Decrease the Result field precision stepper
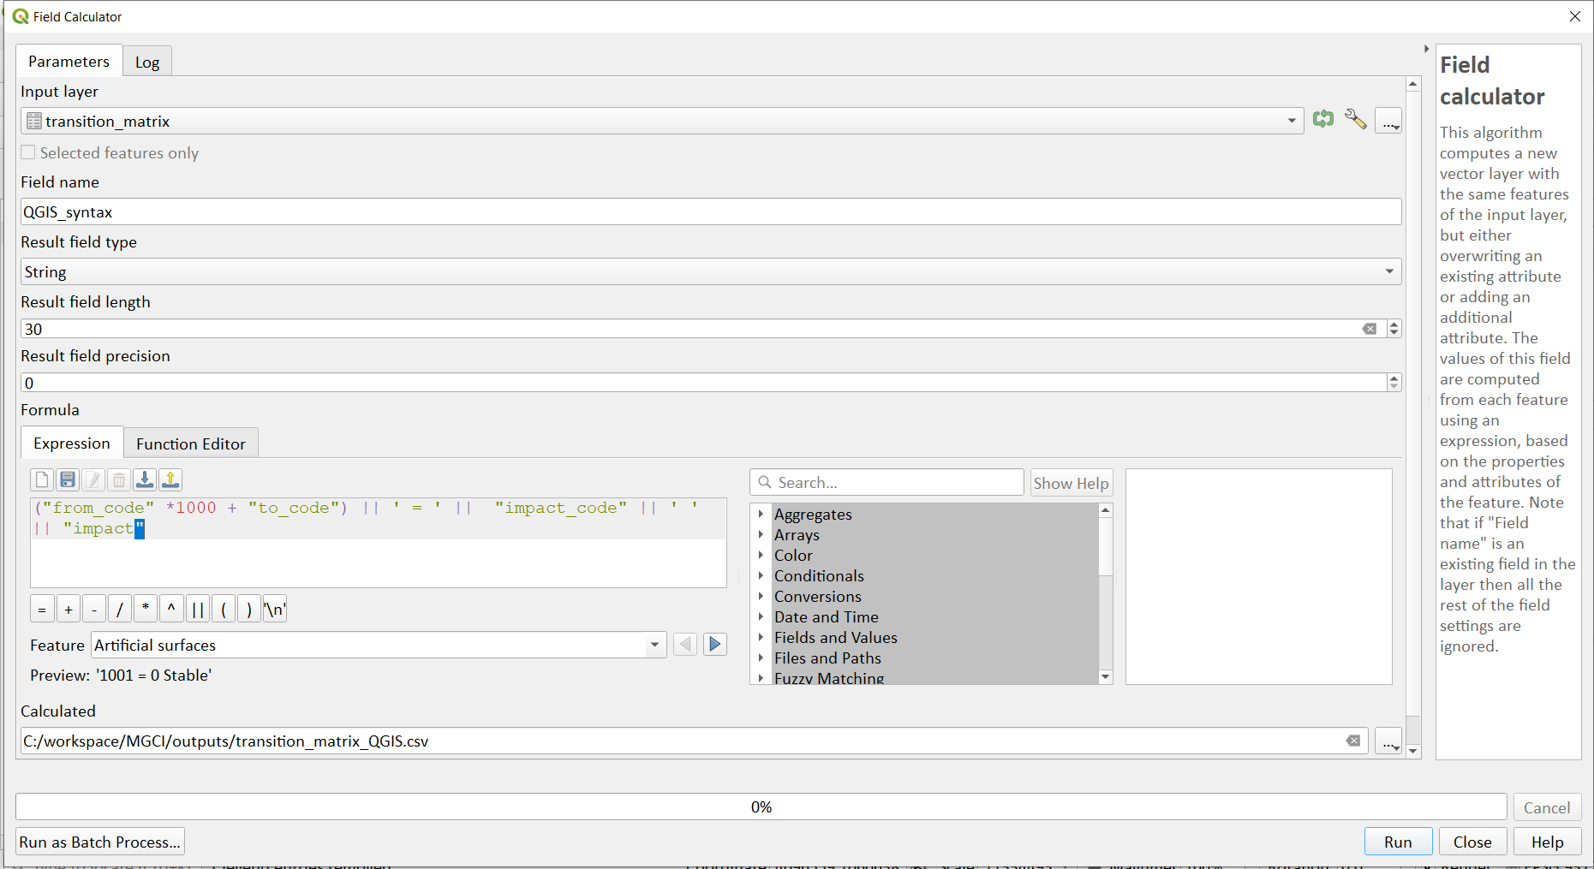 pos(1394,387)
